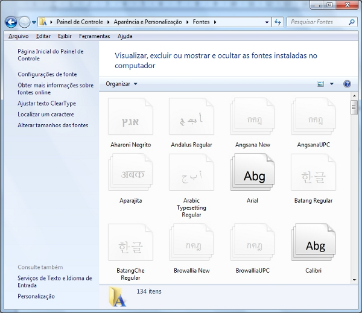The width and height of the screenshot is (362, 313).
Task: Click the Forward navigation arrow button
Action: [x=24, y=22]
